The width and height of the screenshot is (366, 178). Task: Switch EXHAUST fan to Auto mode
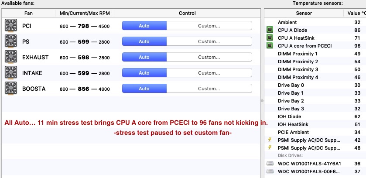pyautogui.click(x=144, y=57)
